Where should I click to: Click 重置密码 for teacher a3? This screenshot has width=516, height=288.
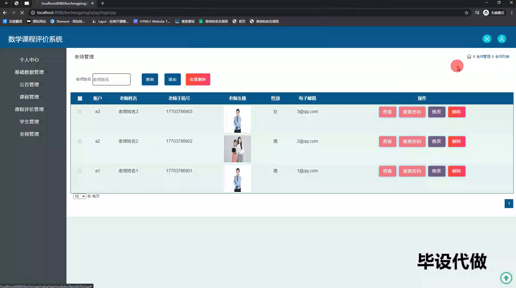[412, 112]
